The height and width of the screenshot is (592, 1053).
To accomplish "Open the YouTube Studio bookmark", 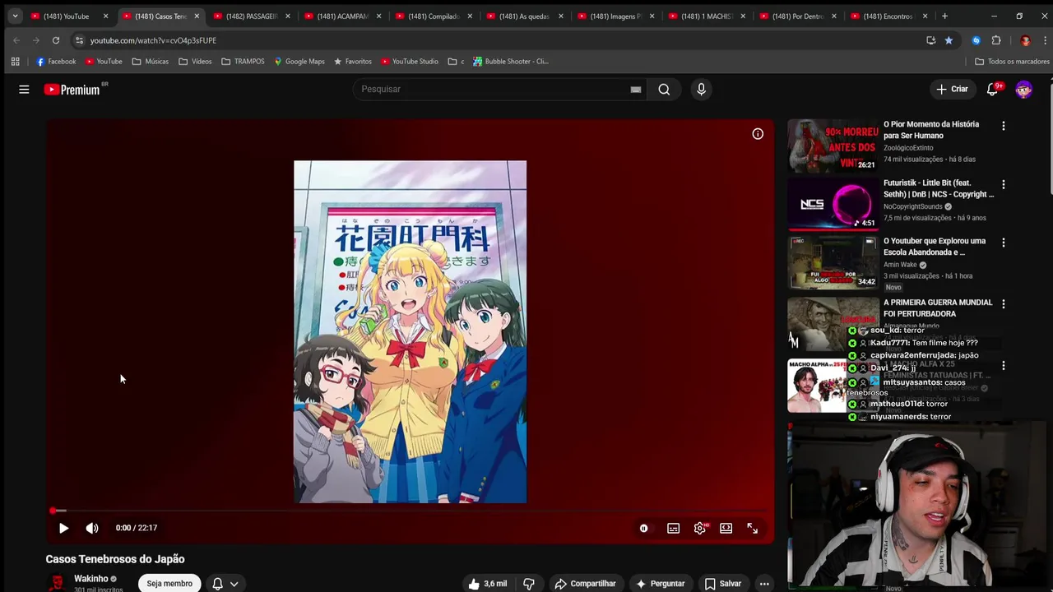I will click(x=409, y=61).
